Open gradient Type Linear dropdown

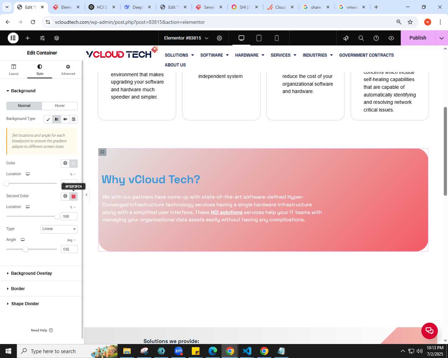coord(59,229)
